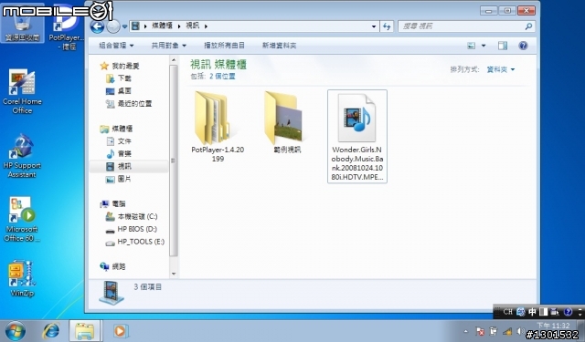Open language bar help question mark

(x=568, y=312)
